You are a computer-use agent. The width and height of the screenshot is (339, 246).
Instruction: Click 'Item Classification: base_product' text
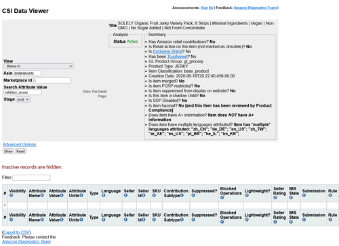click(178, 71)
